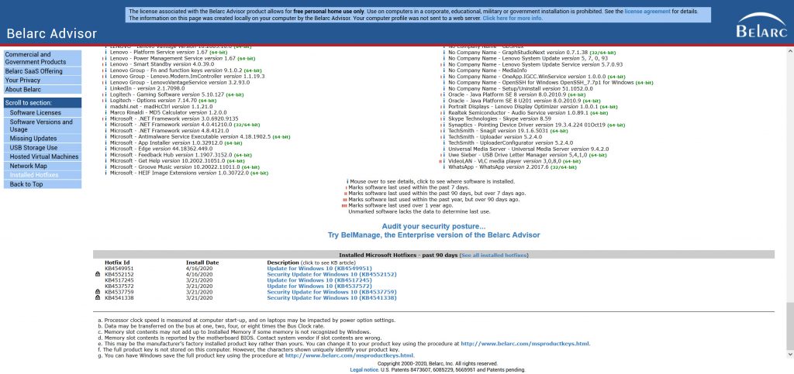Click info icon beside madshi.net madHcCtrl
Viewport: 794px width, 374px height.
pyautogui.click(x=106, y=107)
